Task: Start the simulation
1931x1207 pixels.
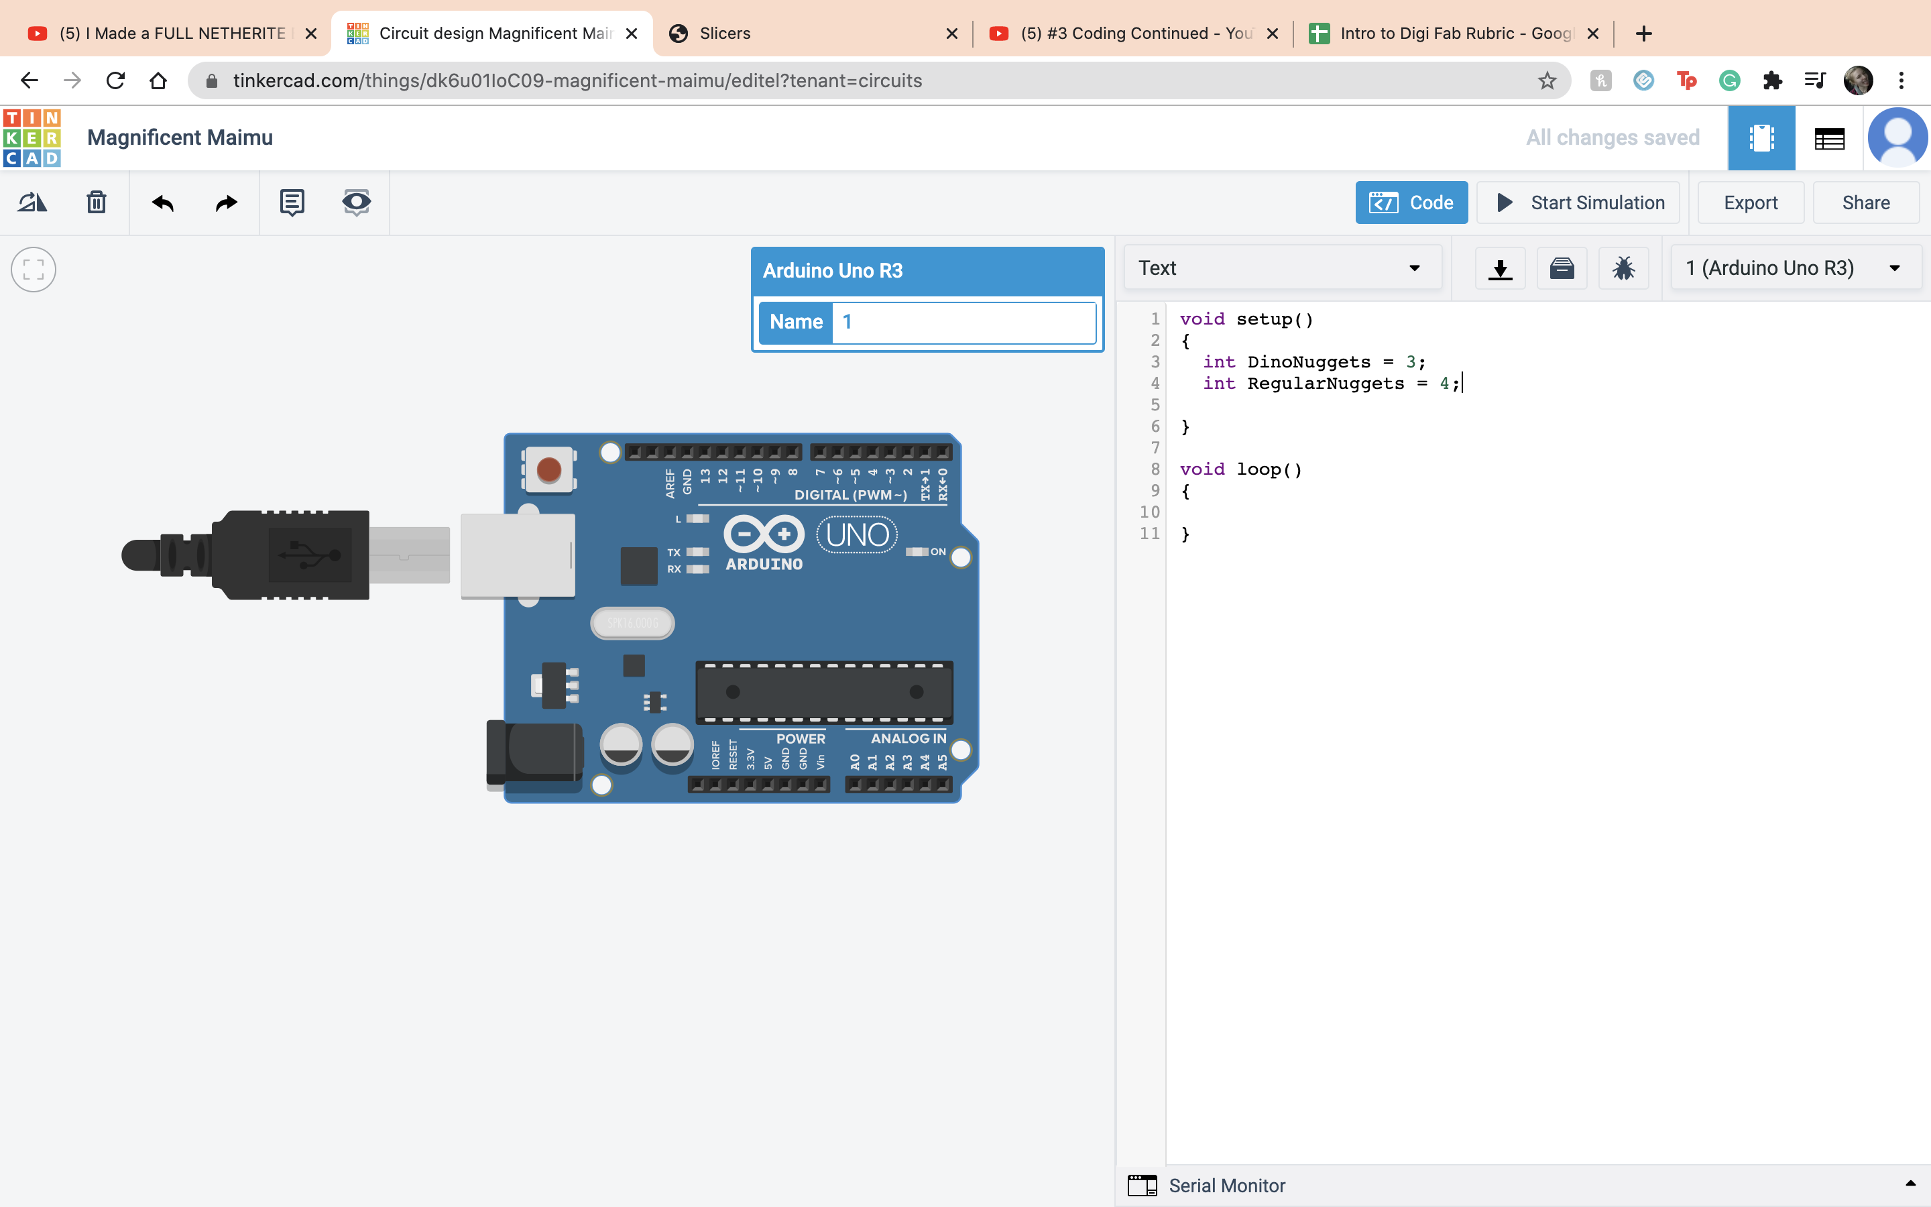Action: (x=1578, y=203)
